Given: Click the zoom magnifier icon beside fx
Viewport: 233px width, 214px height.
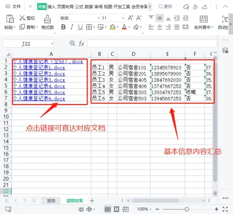Looking at the screenshot, I should click(x=72, y=43).
